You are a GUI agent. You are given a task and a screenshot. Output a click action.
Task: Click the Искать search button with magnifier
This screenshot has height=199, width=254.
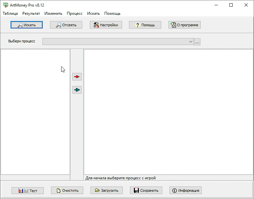tap(27, 25)
